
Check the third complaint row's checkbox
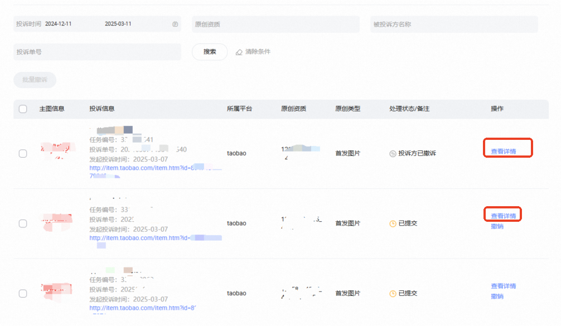click(x=23, y=294)
